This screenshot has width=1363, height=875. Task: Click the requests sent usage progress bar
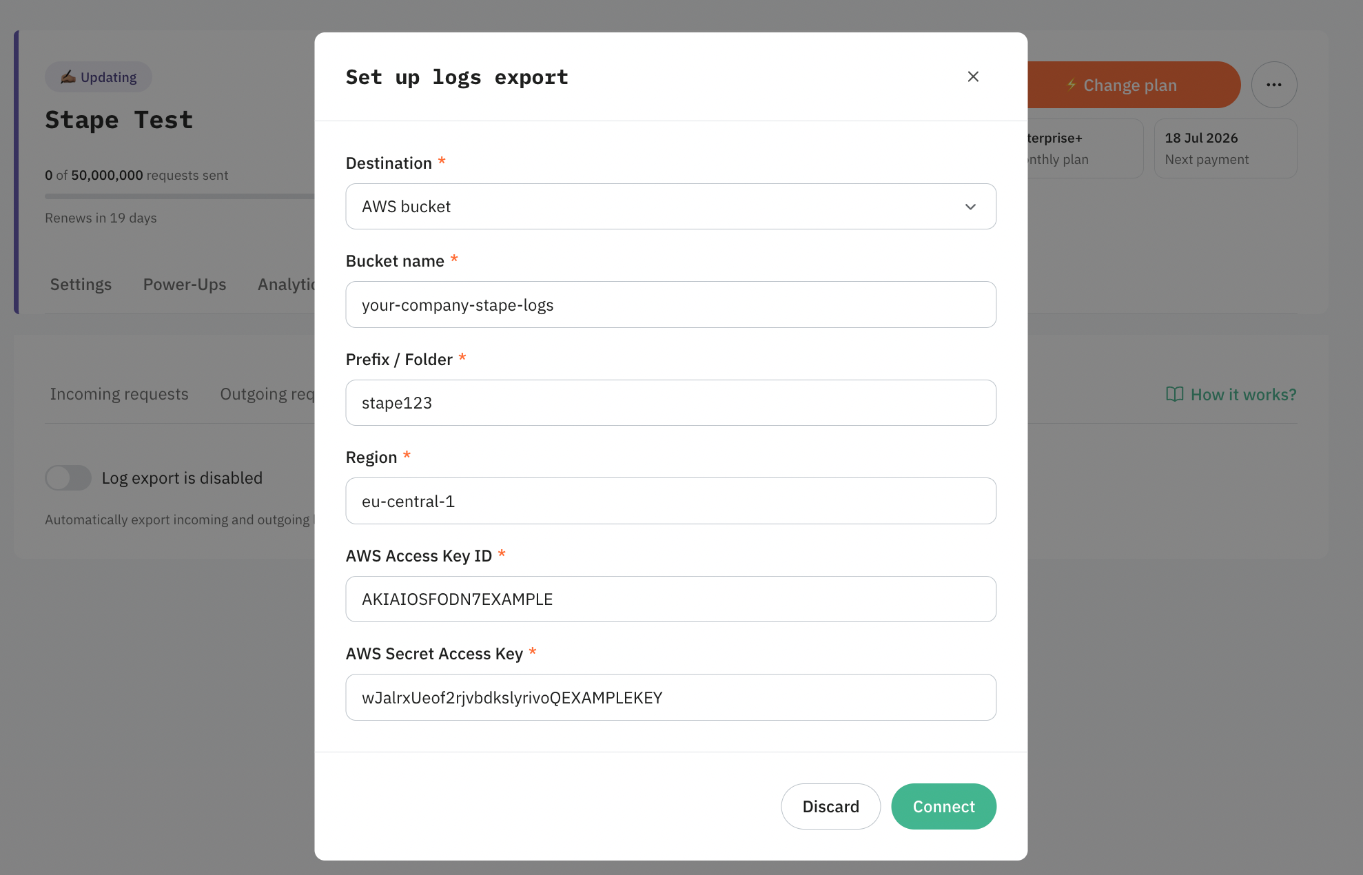(x=180, y=196)
